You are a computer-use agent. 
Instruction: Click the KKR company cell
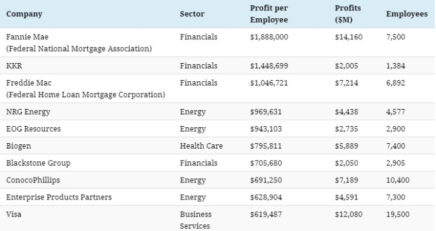14,65
